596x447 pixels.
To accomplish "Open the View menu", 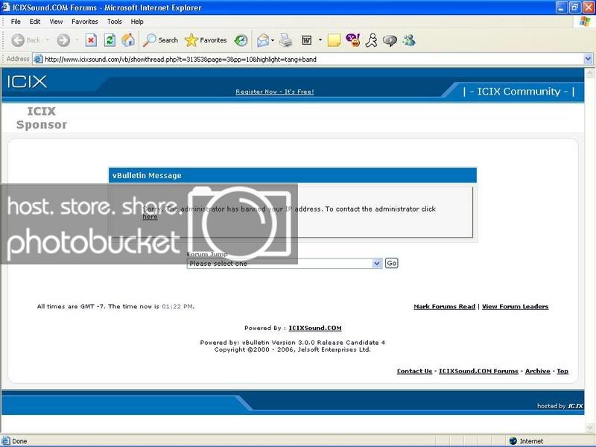I will point(56,22).
